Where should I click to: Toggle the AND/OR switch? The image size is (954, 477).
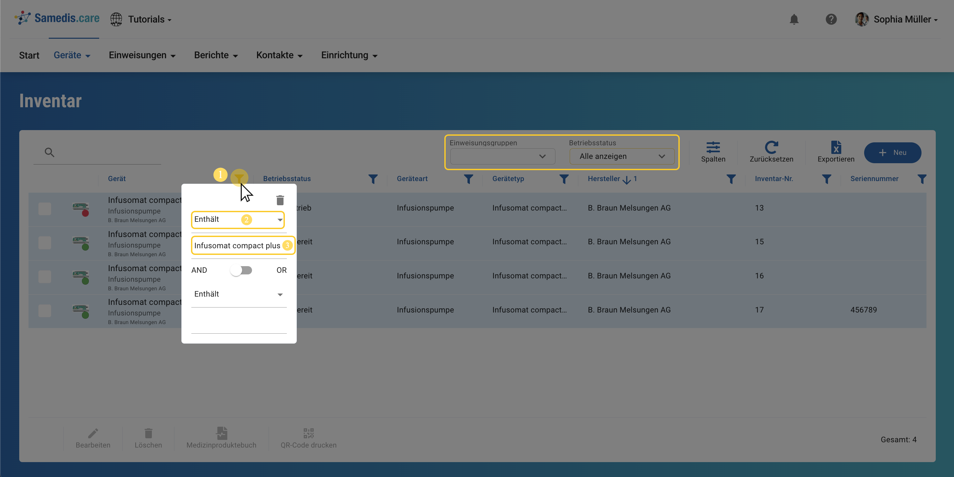(x=241, y=270)
